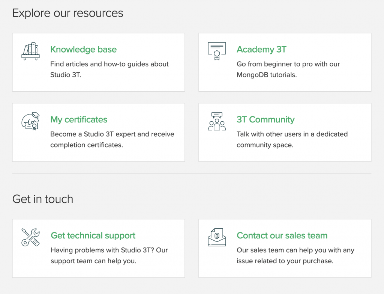Image resolution: width=384 pixels, height=294 pixels.
Task: Click text 'Talk with other users in a dedicated community space.'
Action: pyautogui.click(x=292, y=140)
